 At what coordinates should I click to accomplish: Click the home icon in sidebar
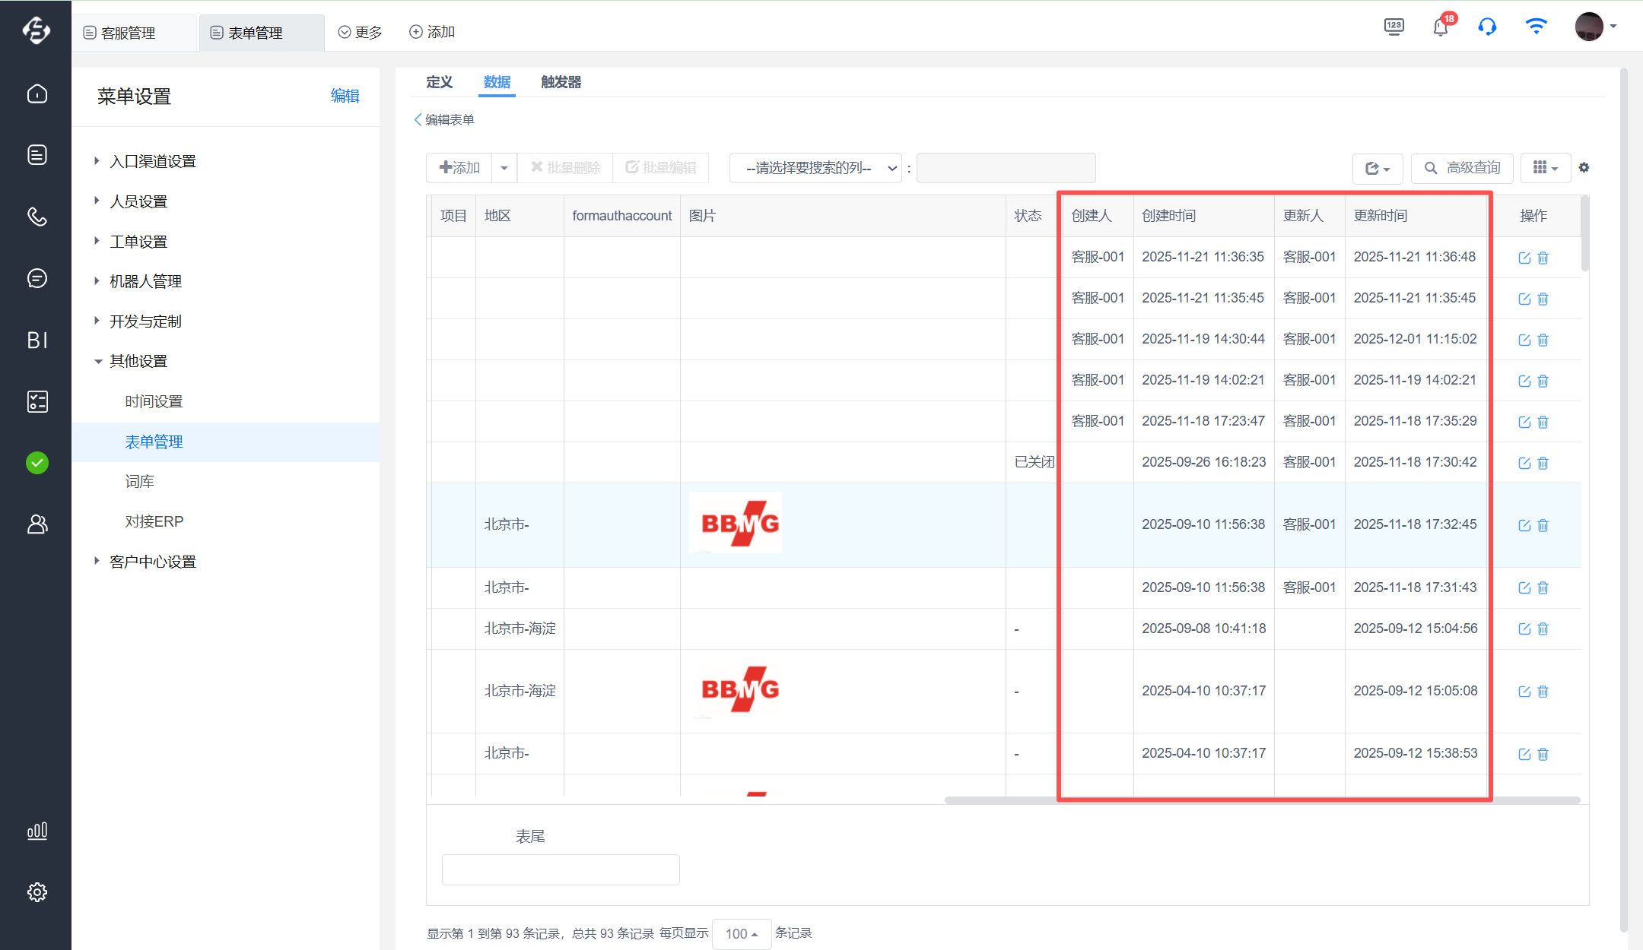(37, 93)
